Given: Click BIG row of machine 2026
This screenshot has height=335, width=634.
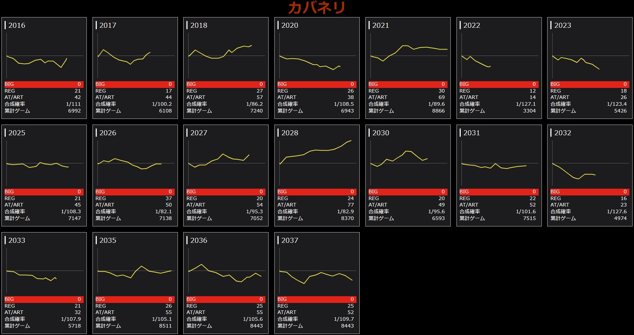Looking at the screenshot, I should [x=135, y=192].
